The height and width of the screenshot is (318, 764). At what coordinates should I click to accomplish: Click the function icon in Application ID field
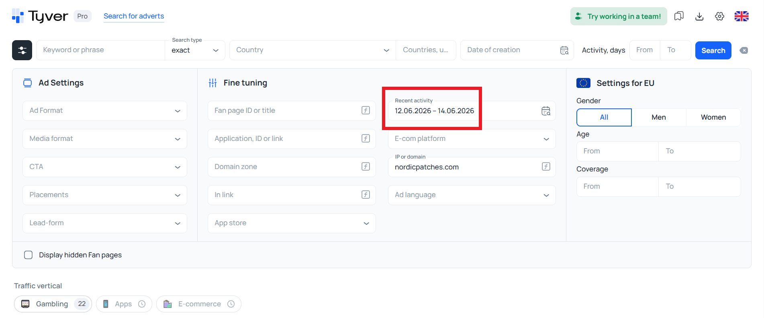(366, 138)
